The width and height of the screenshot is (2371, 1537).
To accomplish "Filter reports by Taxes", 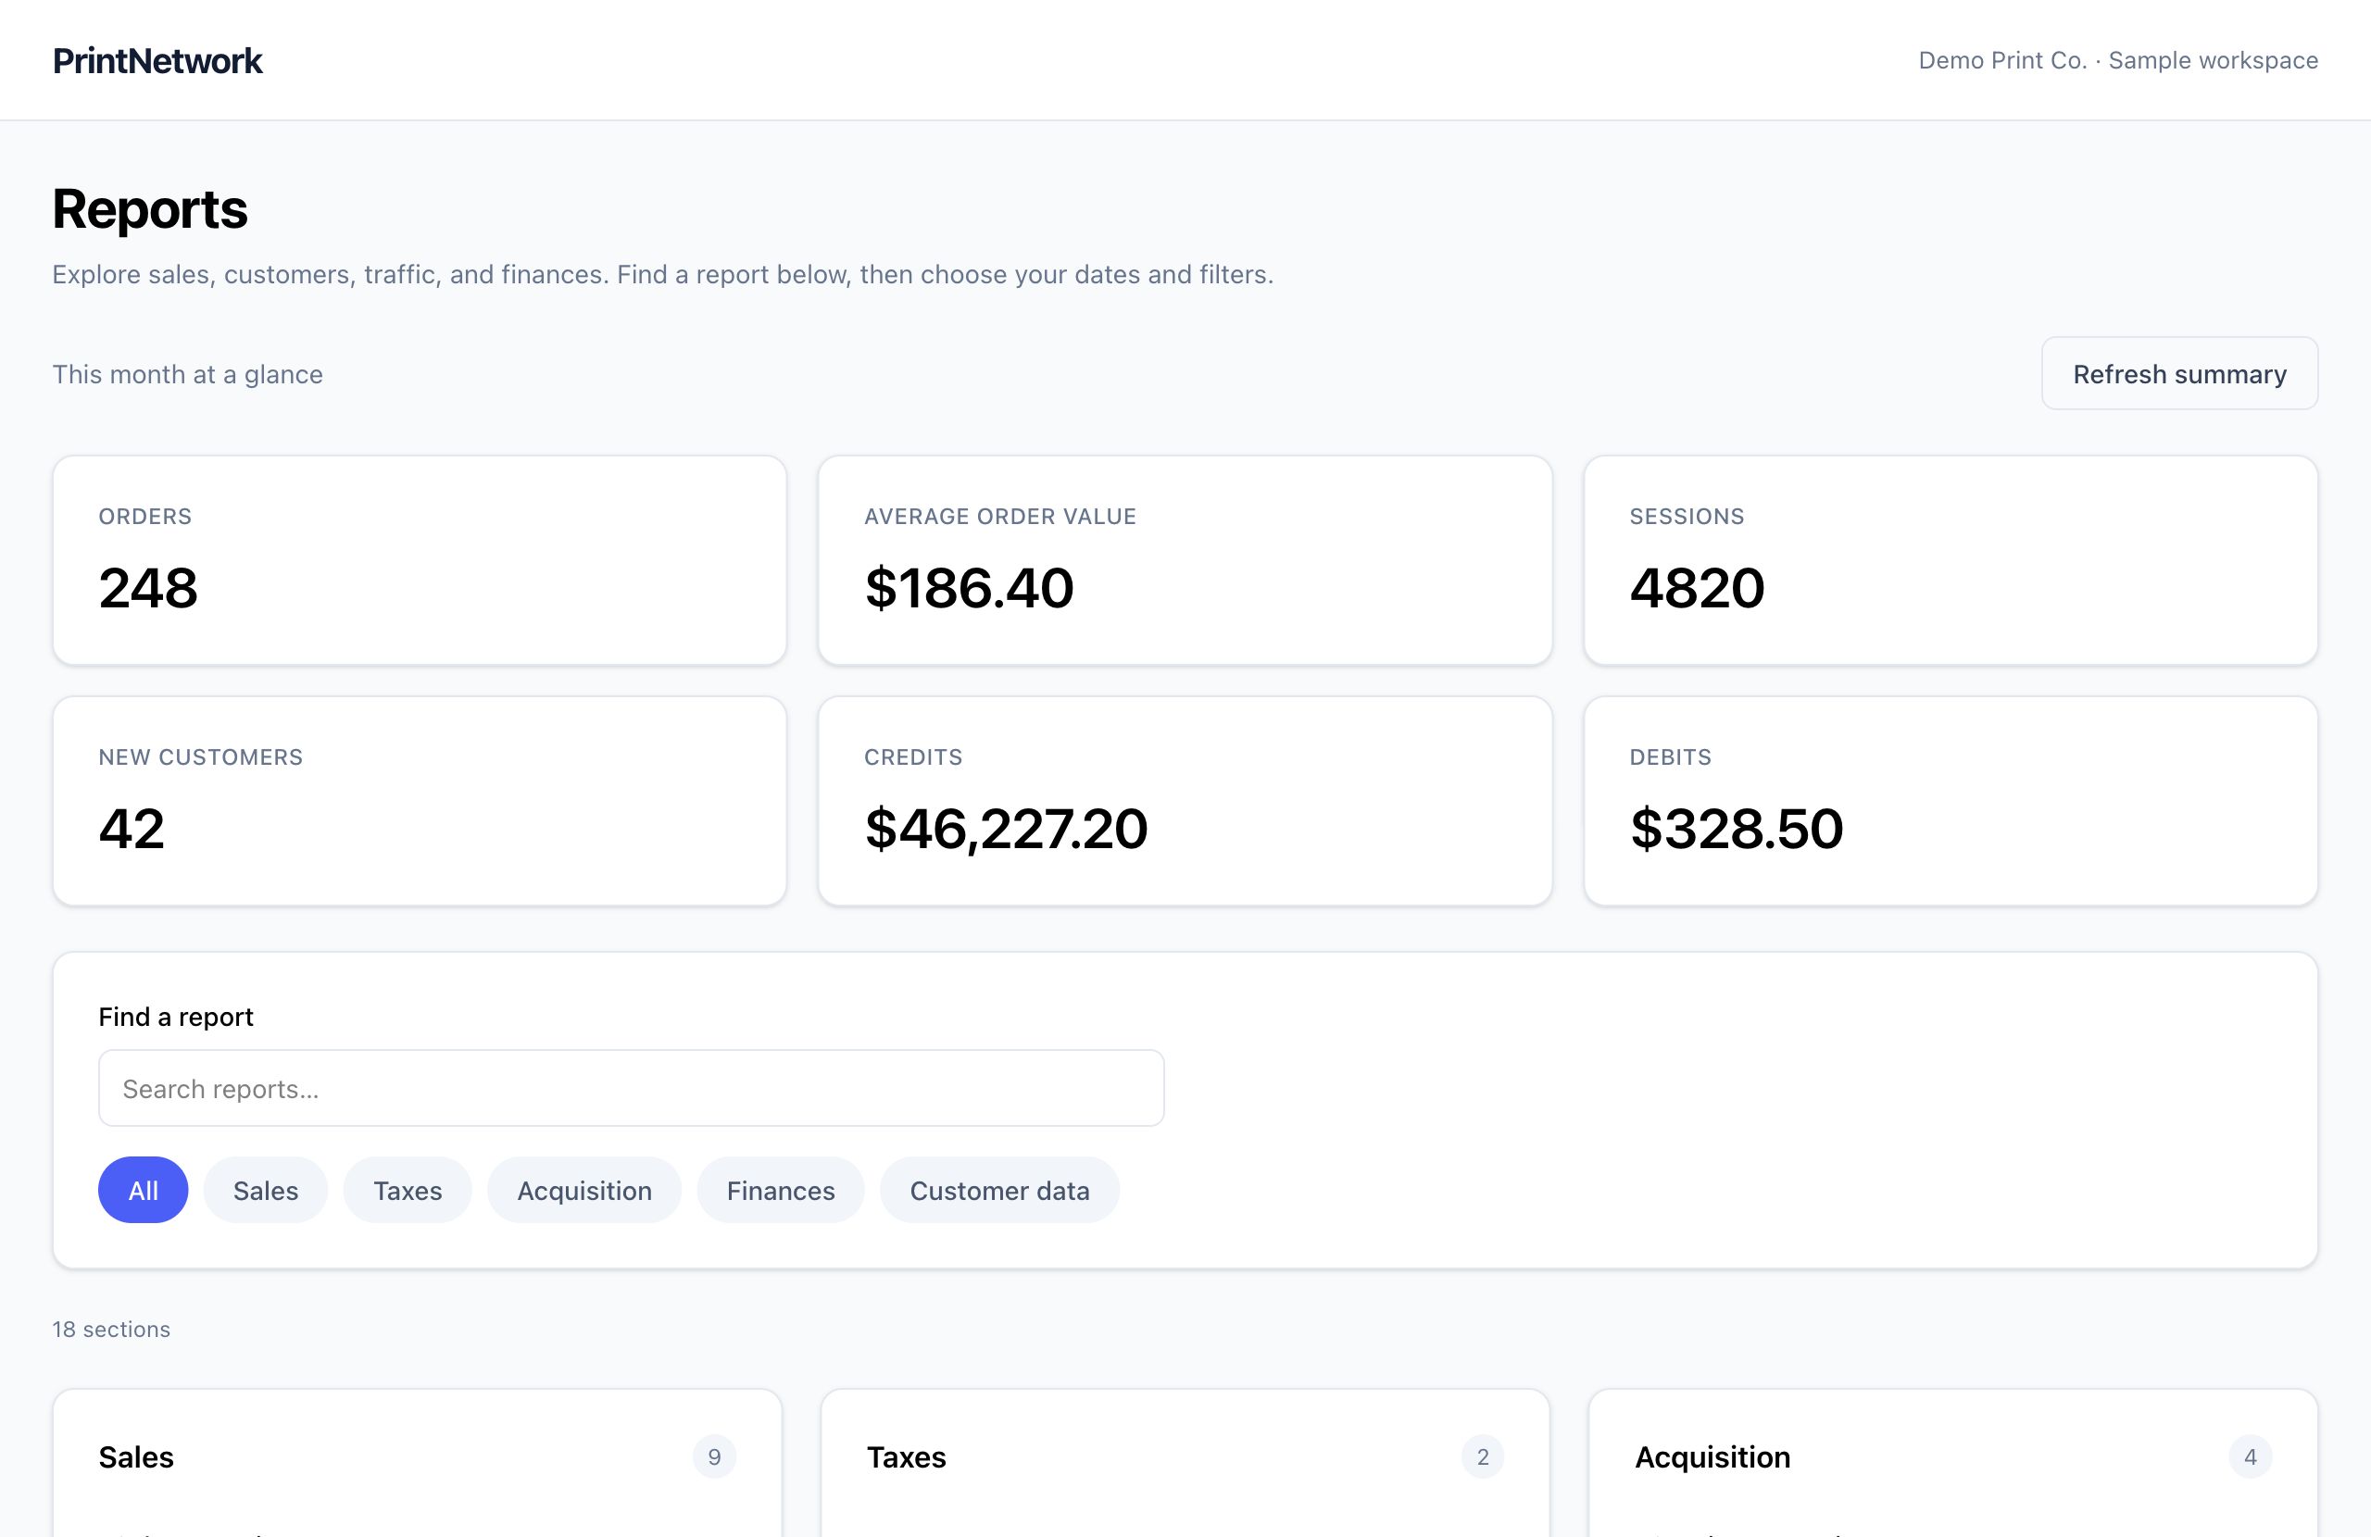I will [x=408, y=1190].
